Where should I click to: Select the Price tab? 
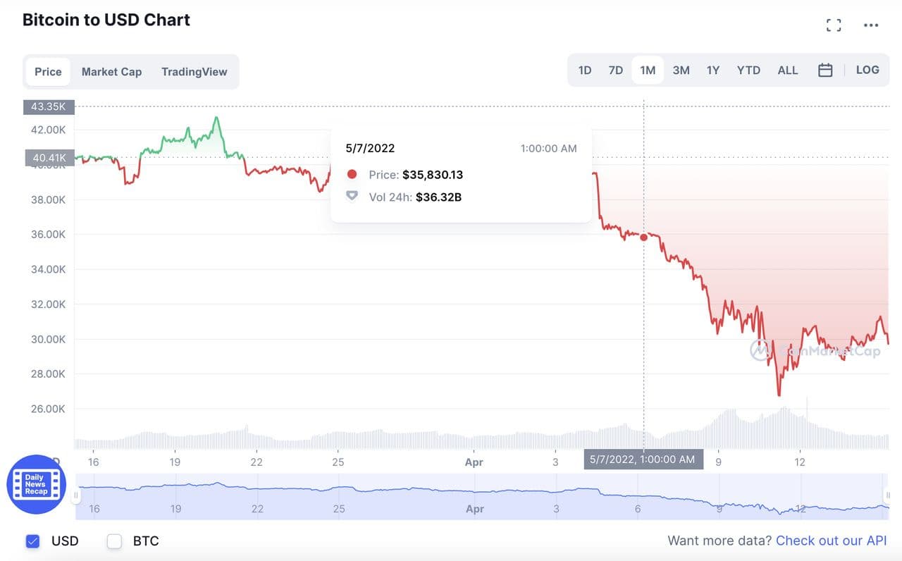[x=48, y=72]
